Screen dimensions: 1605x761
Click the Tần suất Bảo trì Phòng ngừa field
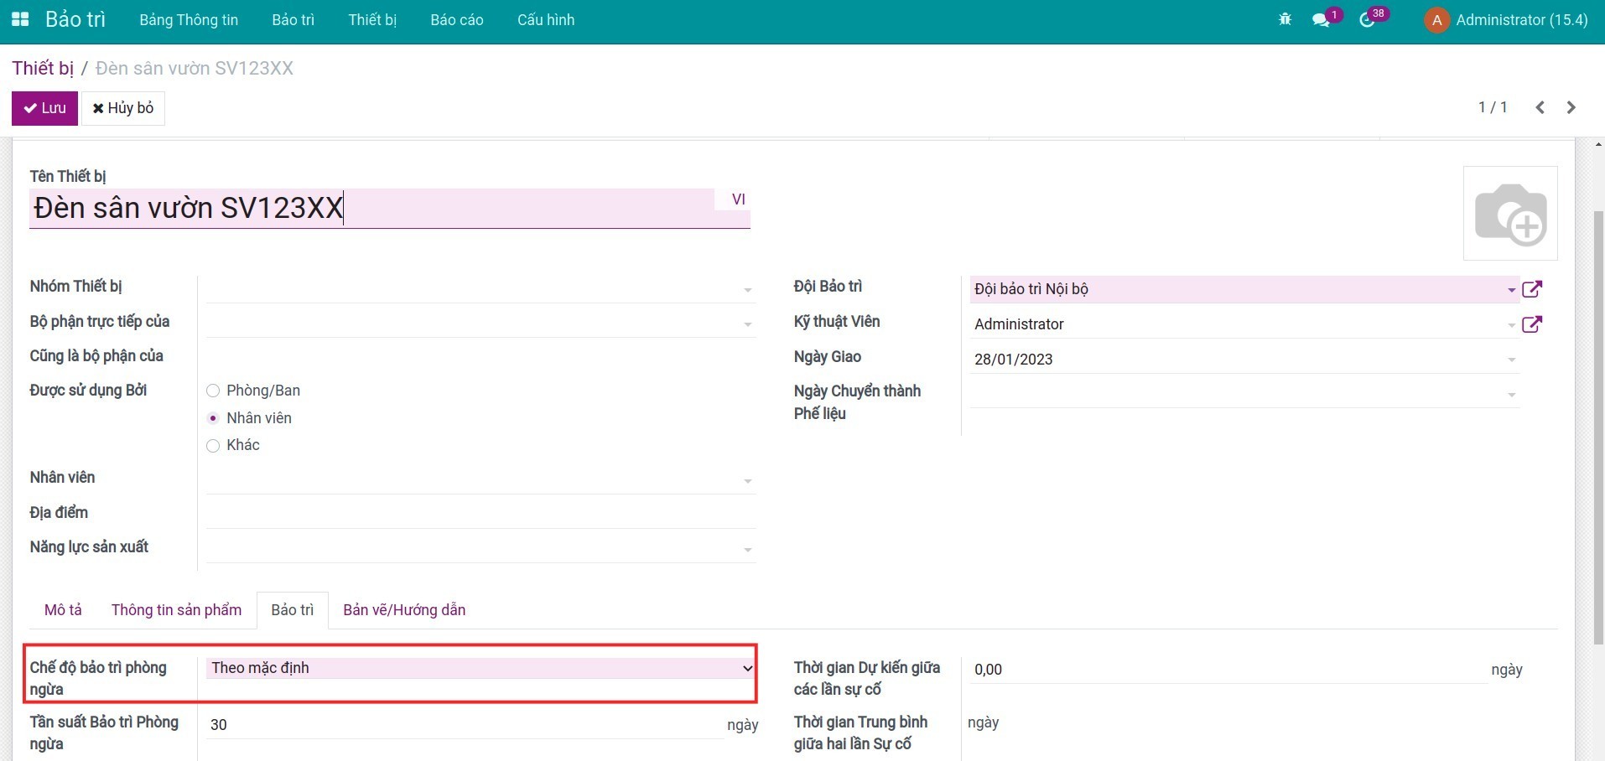[x=465, y=725]
